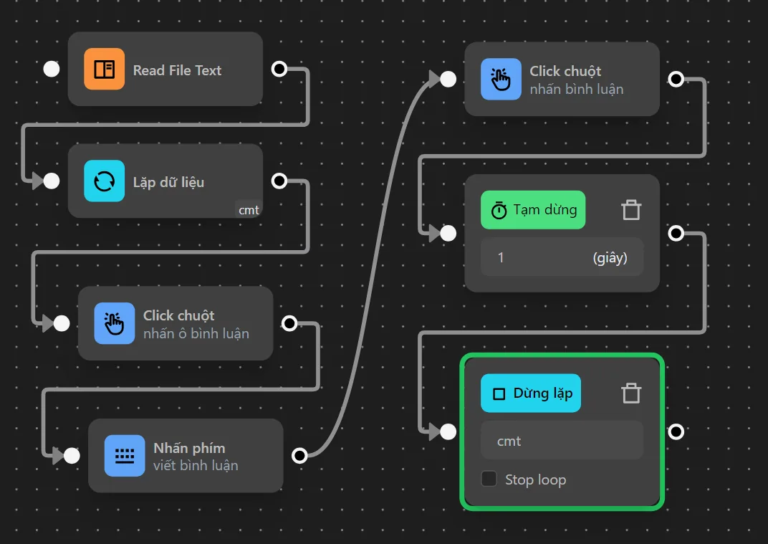Click the stopwatch icon in Tạm dừng label
The height and width of the screenshot is (544, 768).
[x=499, y=210]
